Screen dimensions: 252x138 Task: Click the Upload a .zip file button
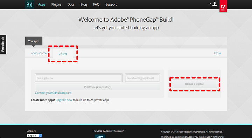click(x=194, y=84)
